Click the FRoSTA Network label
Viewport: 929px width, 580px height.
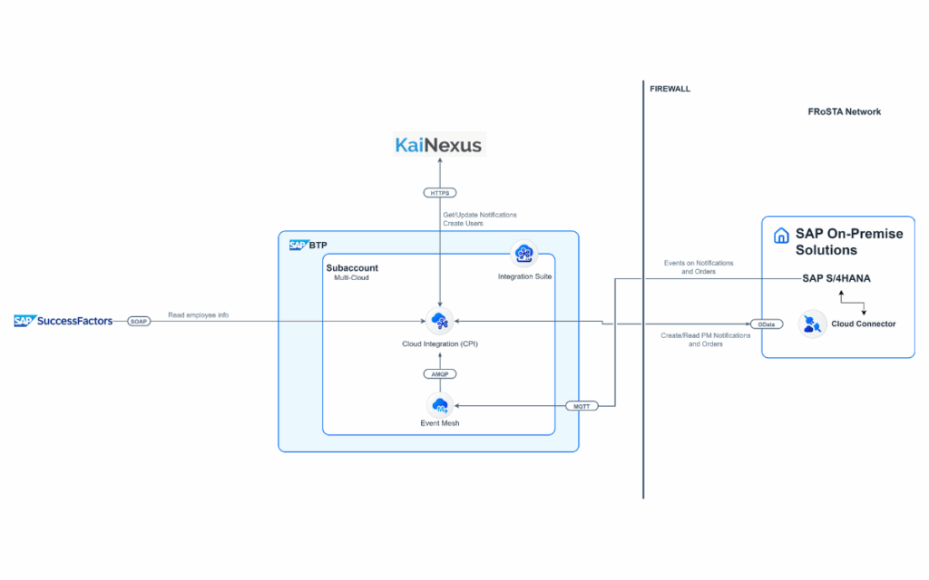[845, 111]
